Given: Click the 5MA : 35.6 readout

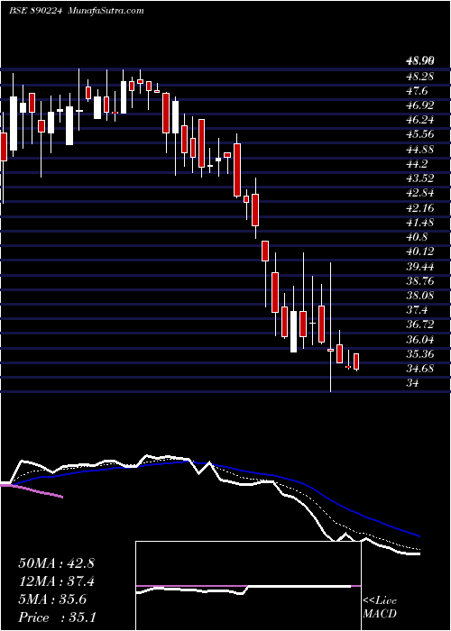Looking at the screenshot, I should [x=52, y=599].
